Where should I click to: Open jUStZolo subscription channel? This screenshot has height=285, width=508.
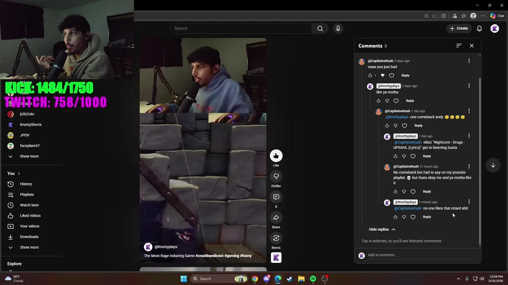tap(27, 114)
